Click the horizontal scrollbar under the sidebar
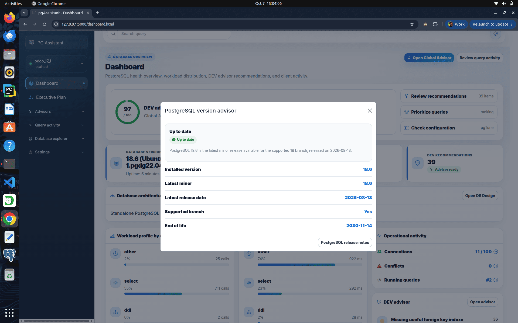This screenshot has height=323, width=518. (56, 321)
